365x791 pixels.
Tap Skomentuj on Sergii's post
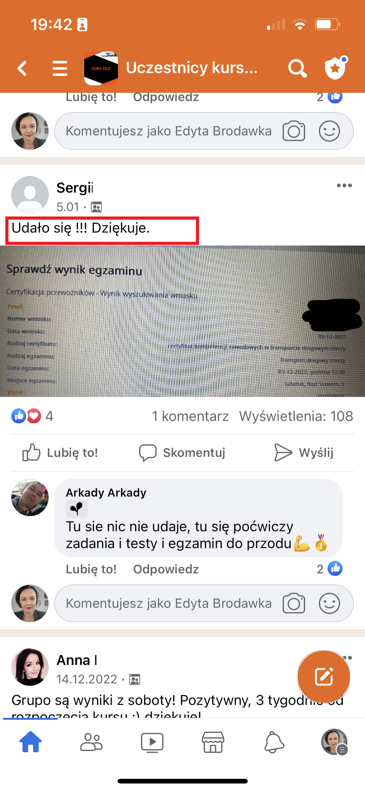point(182,453)
